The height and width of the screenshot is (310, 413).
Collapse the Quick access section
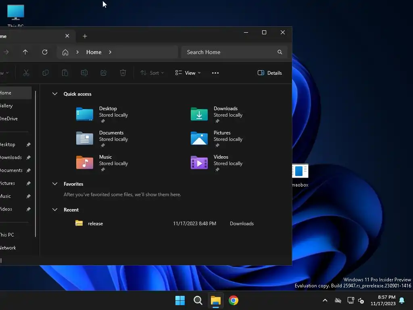tap(55, 94)
